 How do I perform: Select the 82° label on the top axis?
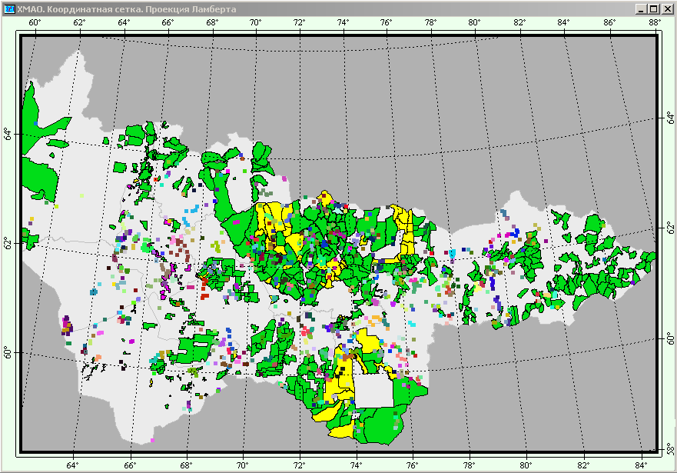point(519,22)
